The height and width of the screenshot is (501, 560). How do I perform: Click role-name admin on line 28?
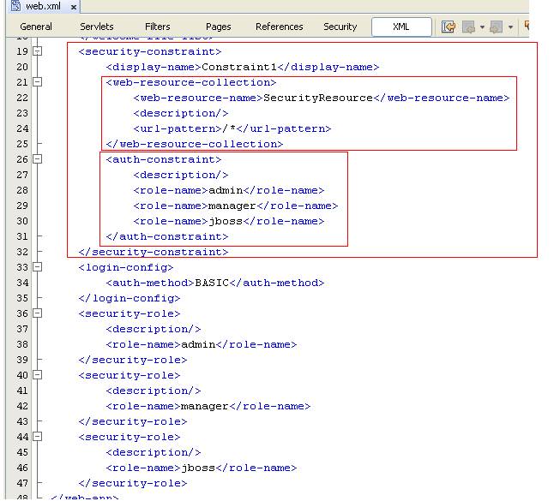(226, 190)
